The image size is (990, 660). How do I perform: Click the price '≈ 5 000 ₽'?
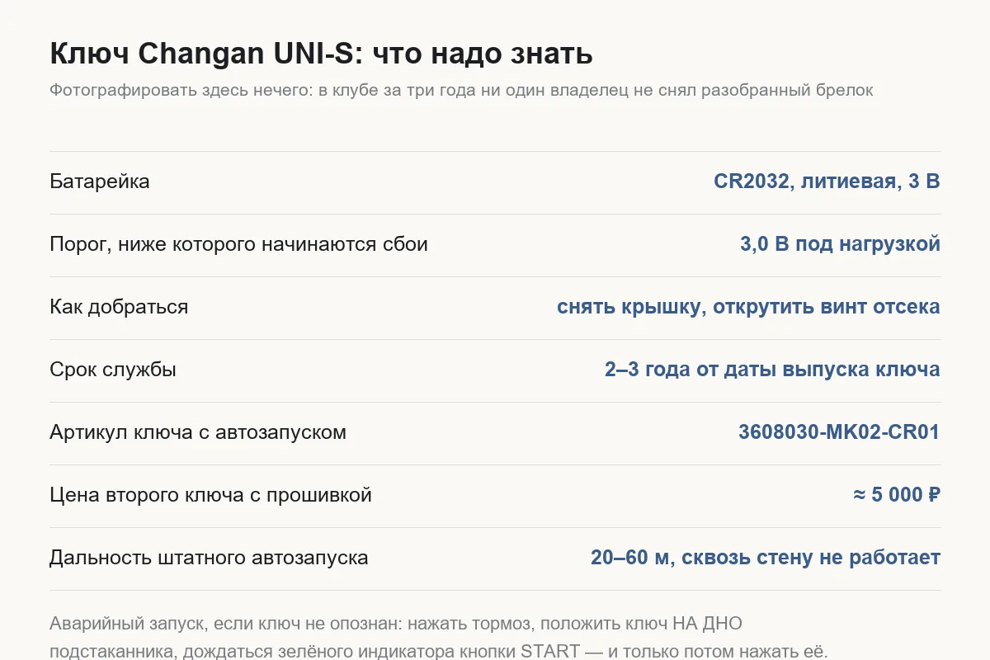[x=897, y=495]
